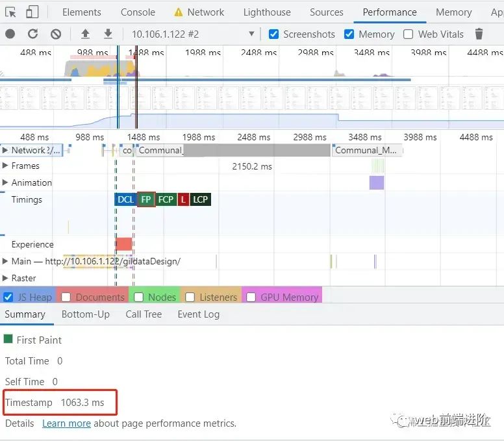The height and width of the screenshot is (441, 504).
Task: Click the Experience track label
Action: tap(32, 244)
